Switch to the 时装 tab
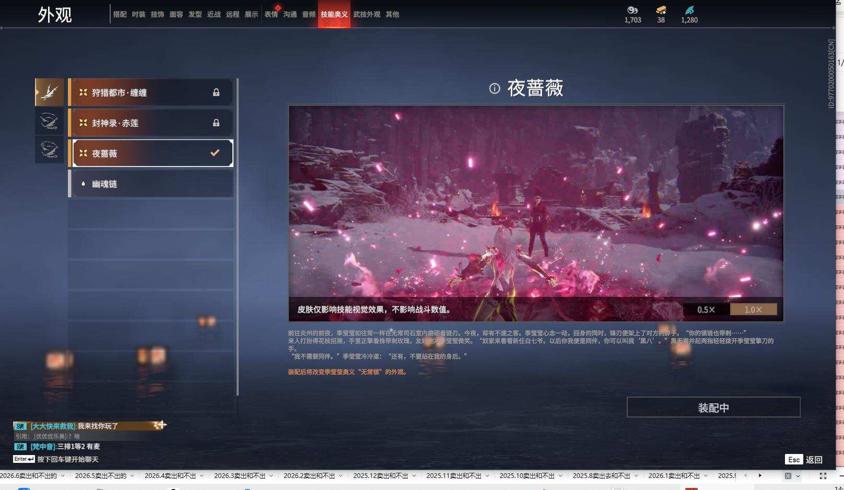Image resolution: width=844 pixels, height=490 pixels. tap(138, 14)
